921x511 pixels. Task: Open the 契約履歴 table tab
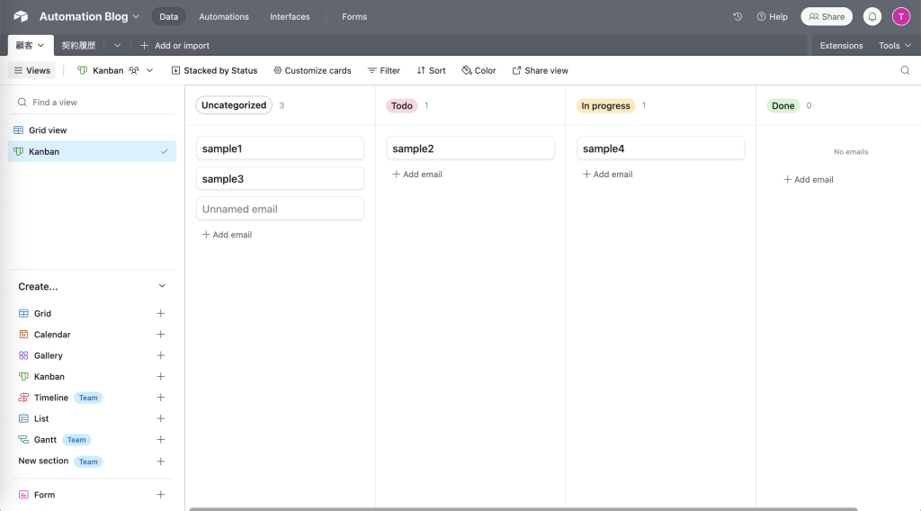point(78,45)
